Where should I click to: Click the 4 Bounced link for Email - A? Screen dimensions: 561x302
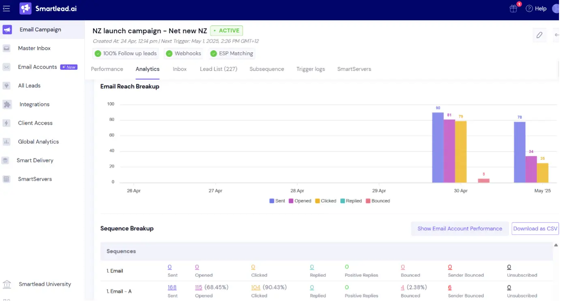coord(403,287)
